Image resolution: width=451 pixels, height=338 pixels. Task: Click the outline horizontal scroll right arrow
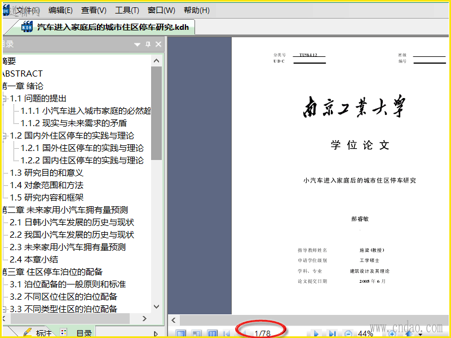click(x=144, y=318)
